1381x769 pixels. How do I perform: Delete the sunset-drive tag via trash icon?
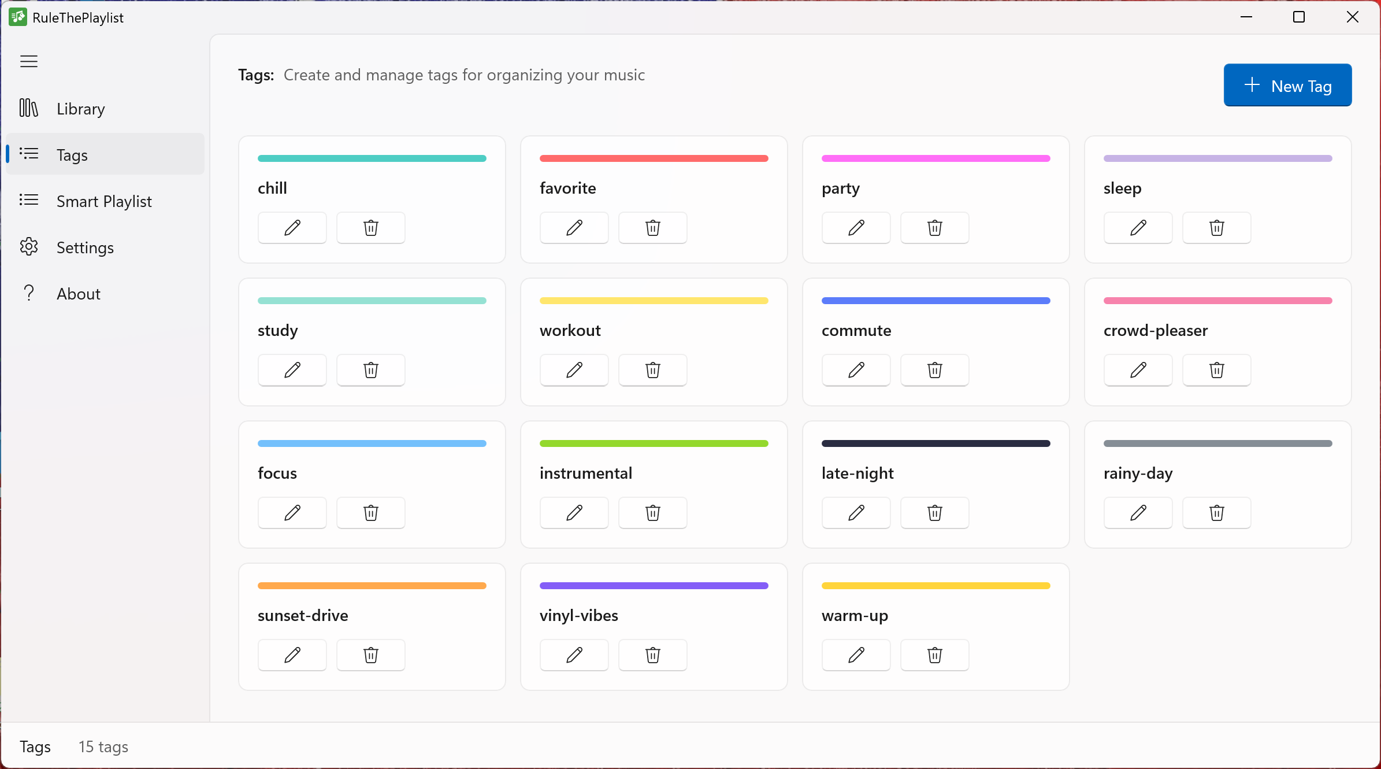(370, 655)
